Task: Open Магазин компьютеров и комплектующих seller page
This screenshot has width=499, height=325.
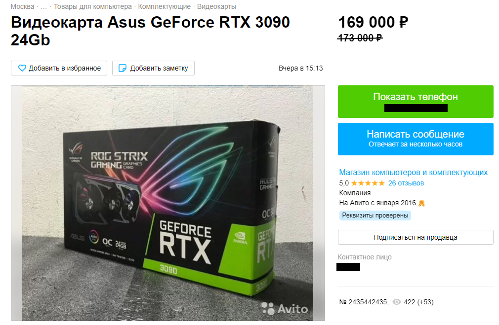Action: [414, 172]
